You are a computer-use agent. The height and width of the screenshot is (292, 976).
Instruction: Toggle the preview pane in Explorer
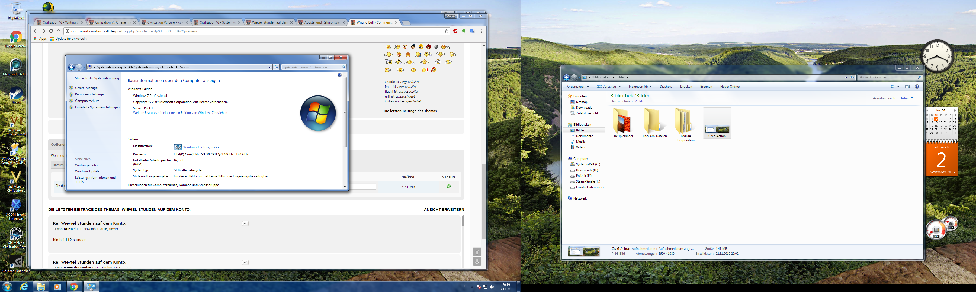point(907,87)
